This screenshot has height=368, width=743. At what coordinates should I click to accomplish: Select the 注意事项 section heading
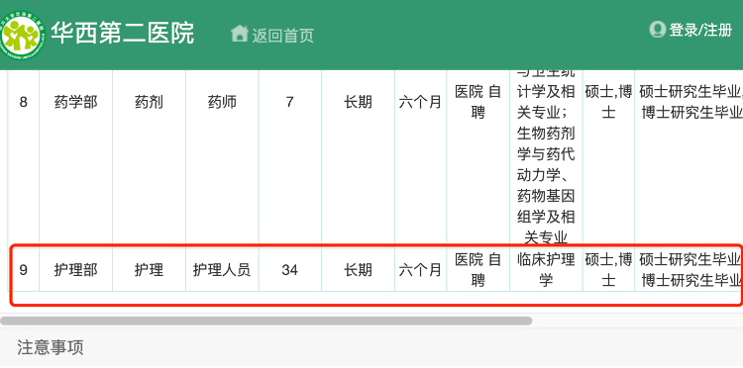(x=51, y=347)
